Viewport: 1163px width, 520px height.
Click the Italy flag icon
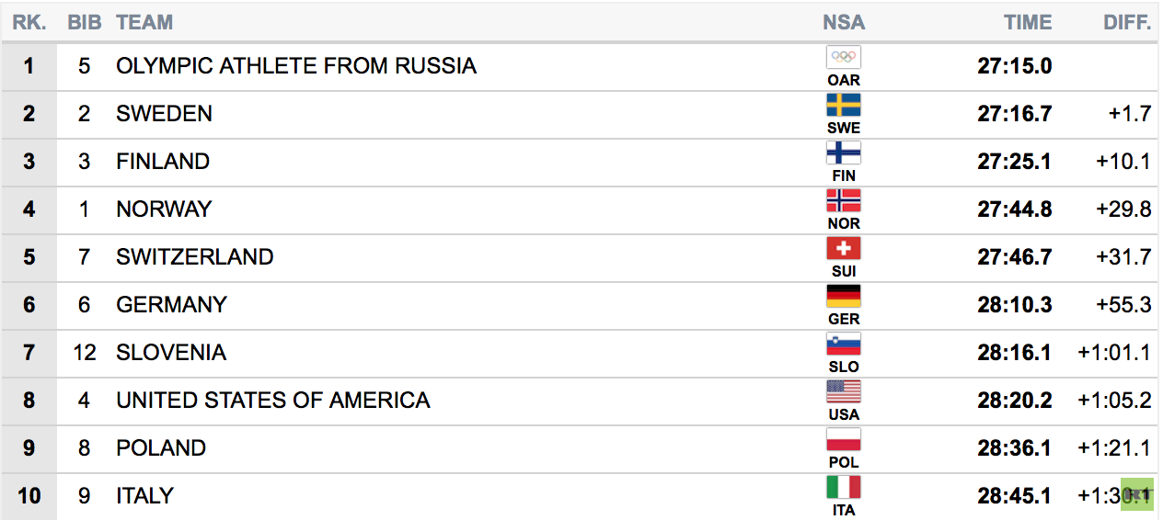(x=844, y=487)
